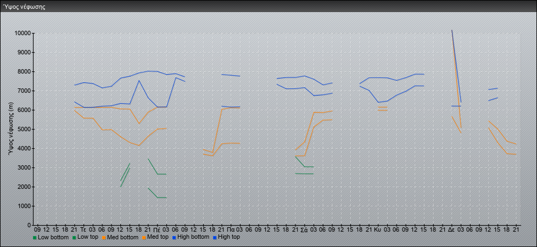Click the orange swatch beside Med bottom
537x247 pixels.
(104, 238)
